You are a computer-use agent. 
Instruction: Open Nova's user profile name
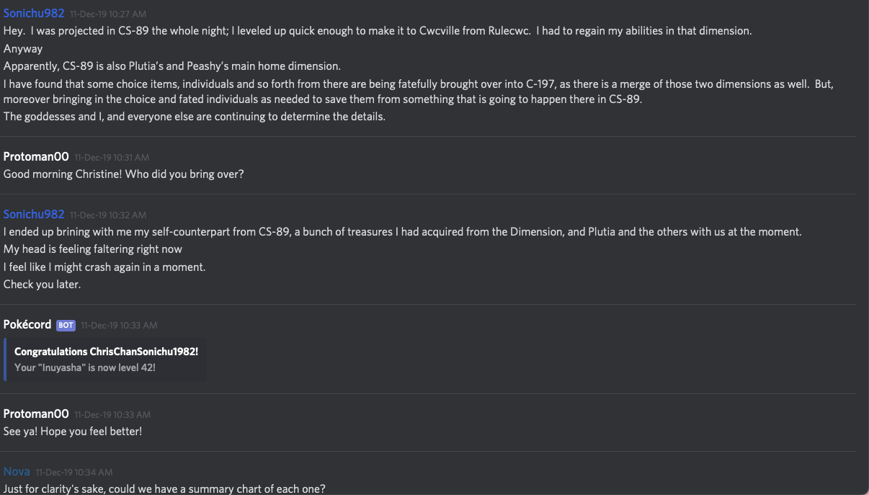[x=17, y=472]
